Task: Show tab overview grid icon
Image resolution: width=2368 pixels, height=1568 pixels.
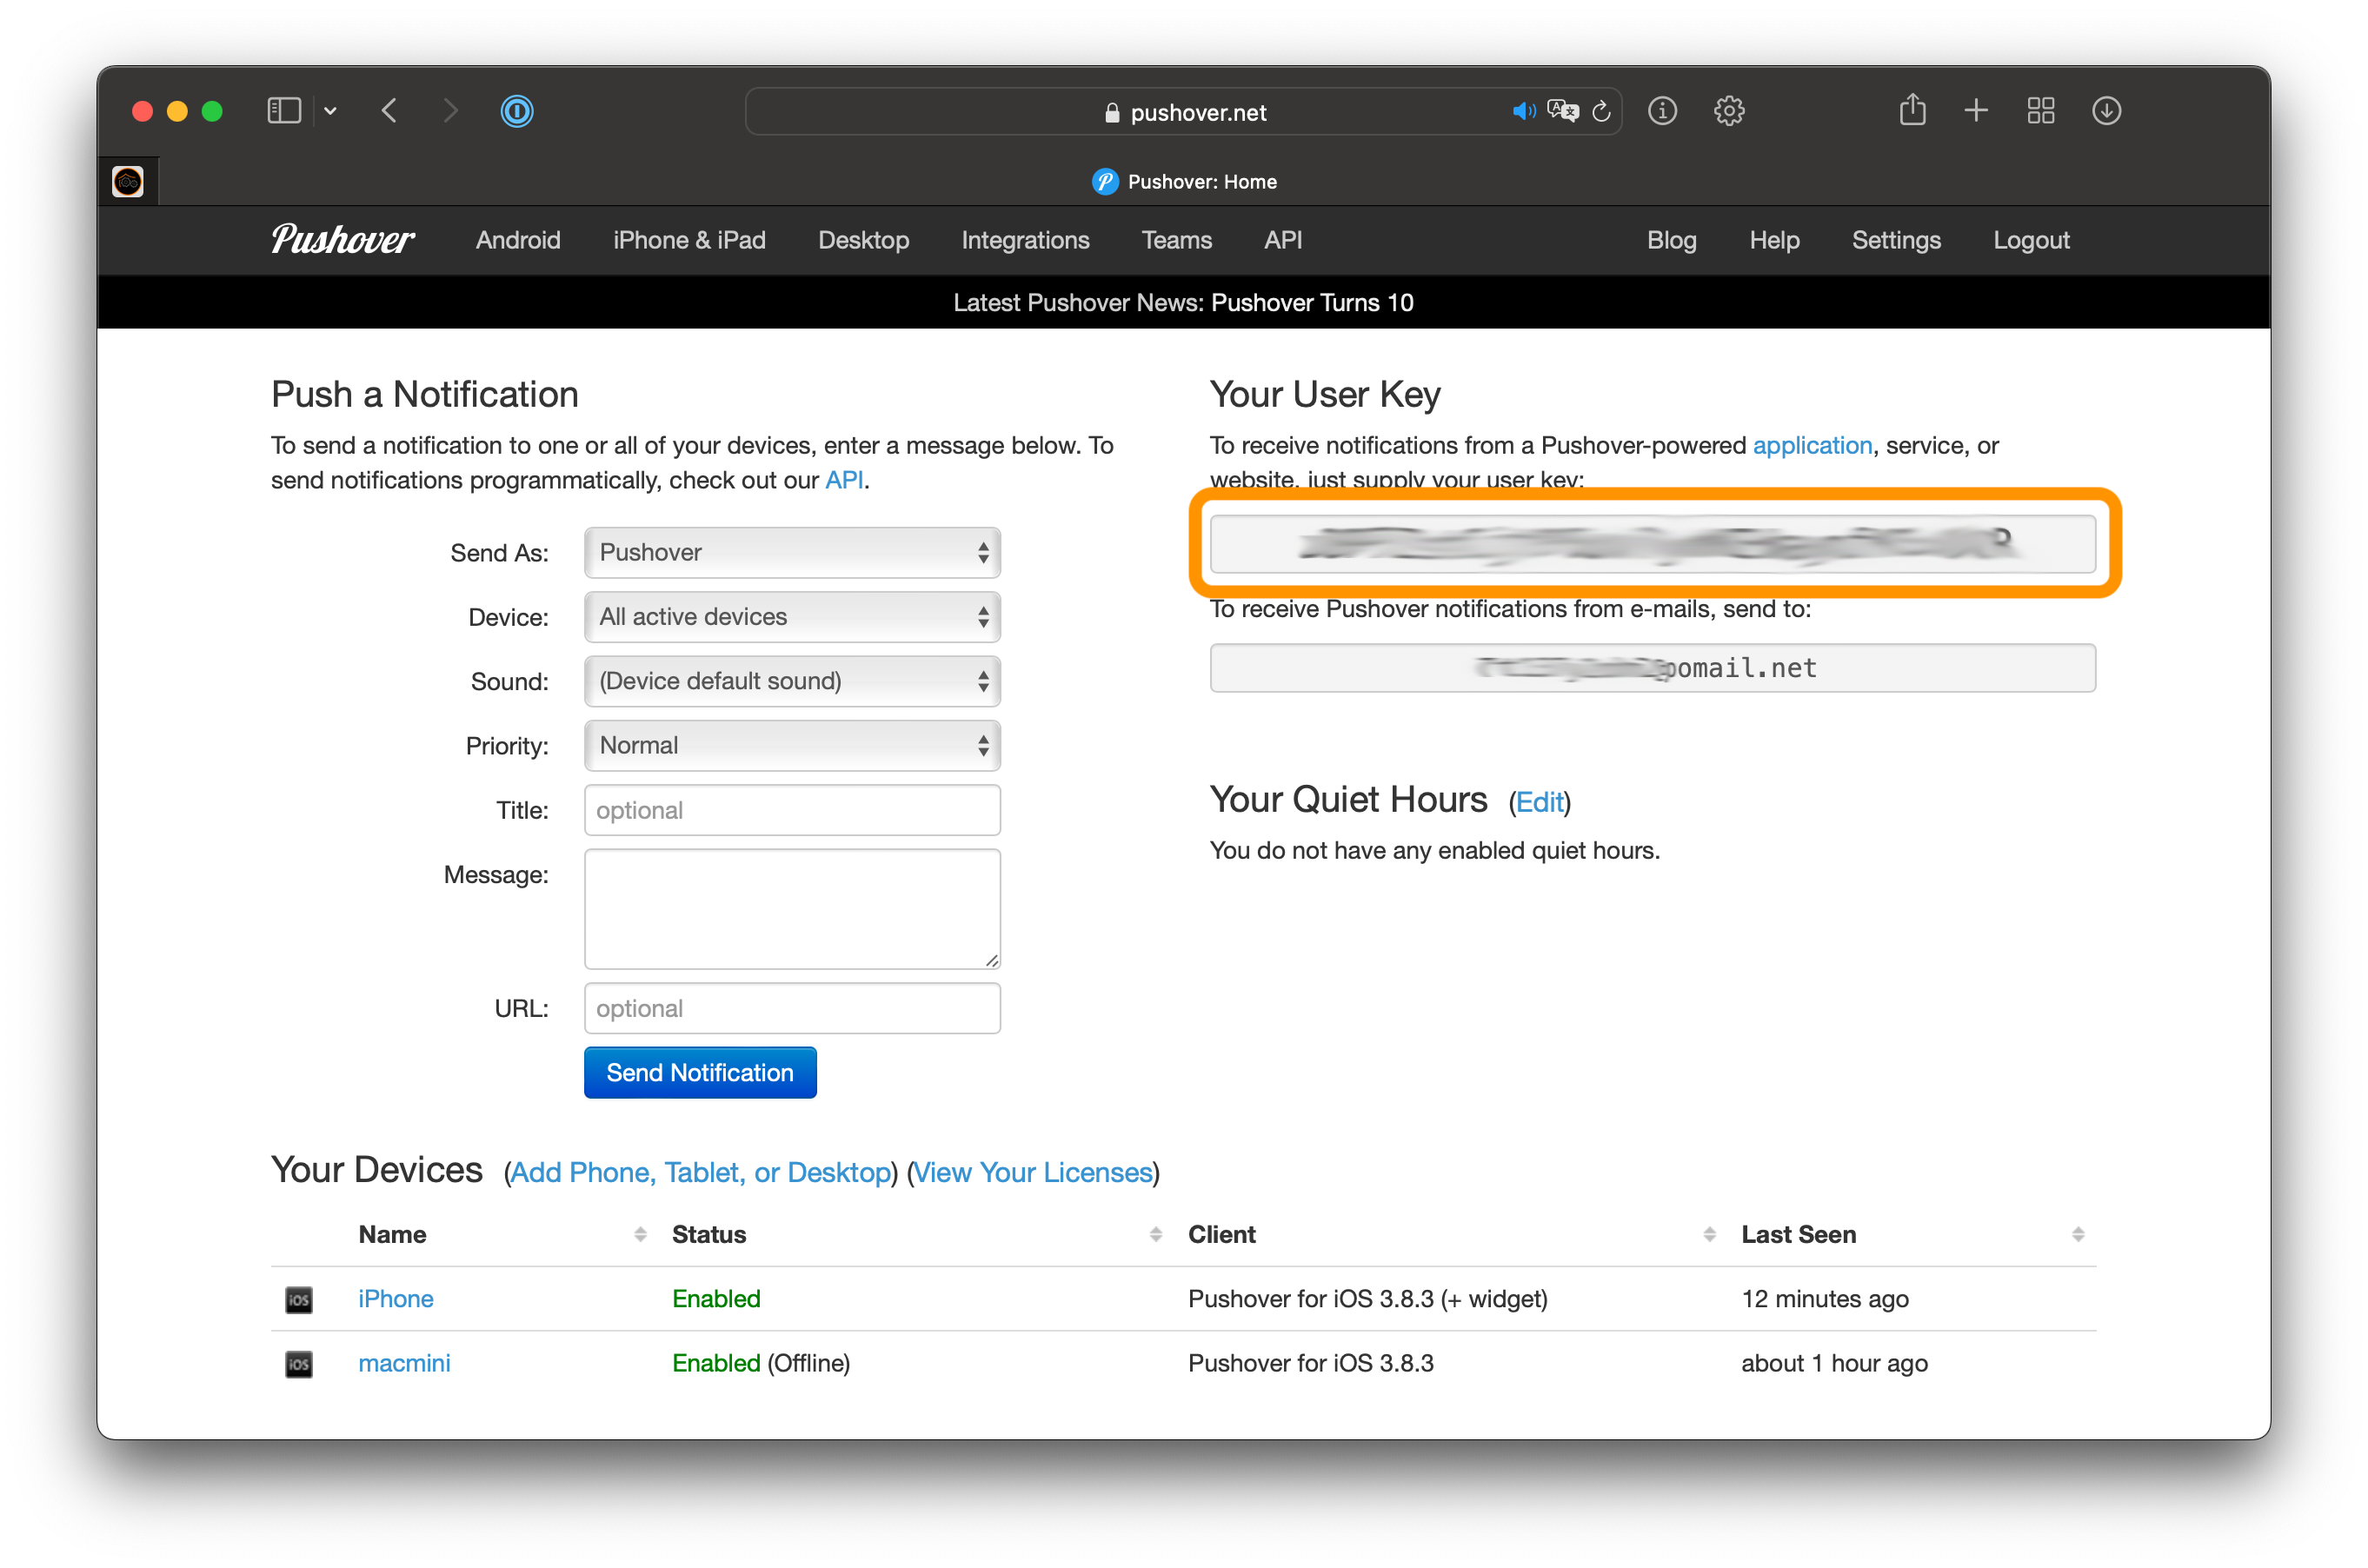Action: 2041,111
